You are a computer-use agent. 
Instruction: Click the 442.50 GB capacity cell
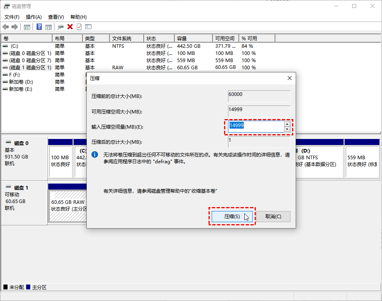pyautogui.click(x=189, y=46)
